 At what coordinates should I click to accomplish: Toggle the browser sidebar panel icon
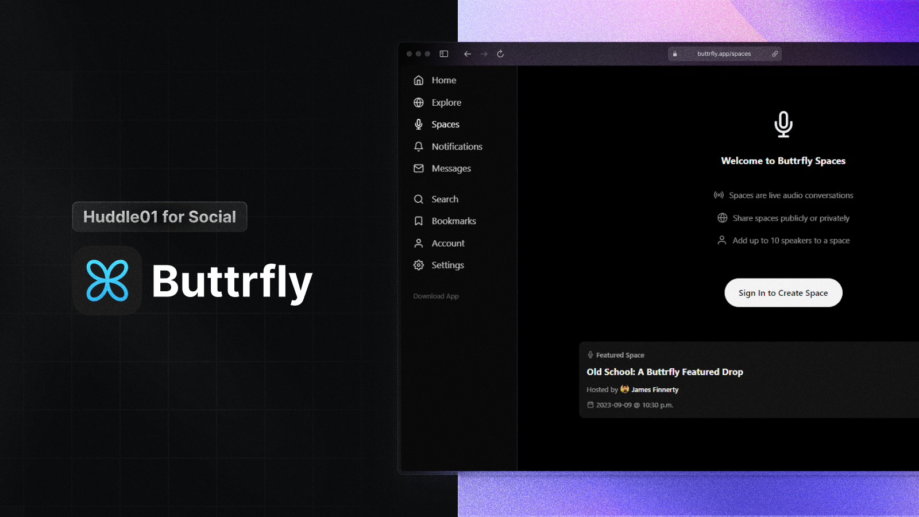coord(444,54)
